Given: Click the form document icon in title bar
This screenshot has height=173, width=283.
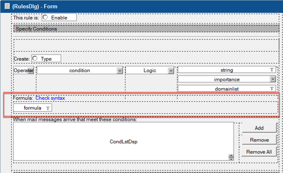Looking at the screenshot, I should [x=7, y=6].
